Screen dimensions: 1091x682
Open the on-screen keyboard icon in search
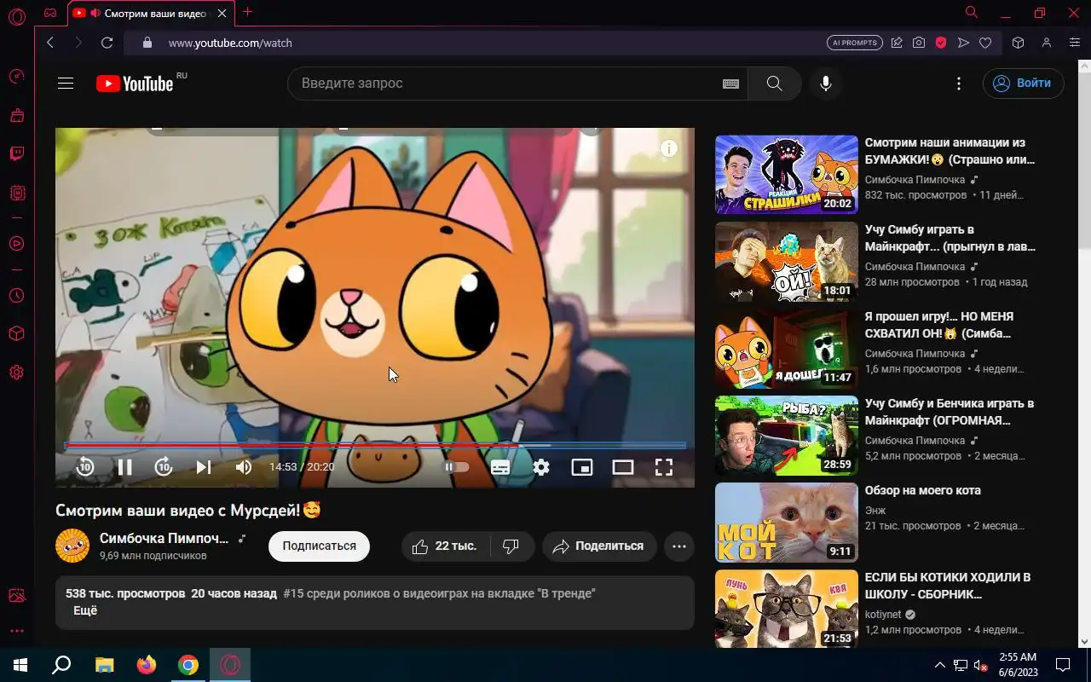click(730, 84)
